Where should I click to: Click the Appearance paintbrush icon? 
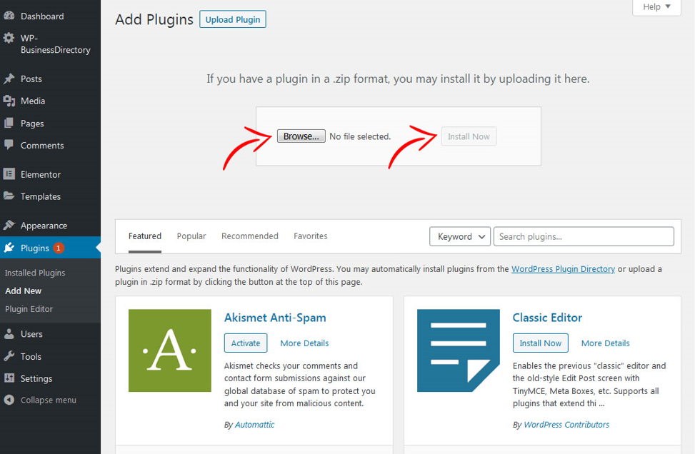pos(9,225)
